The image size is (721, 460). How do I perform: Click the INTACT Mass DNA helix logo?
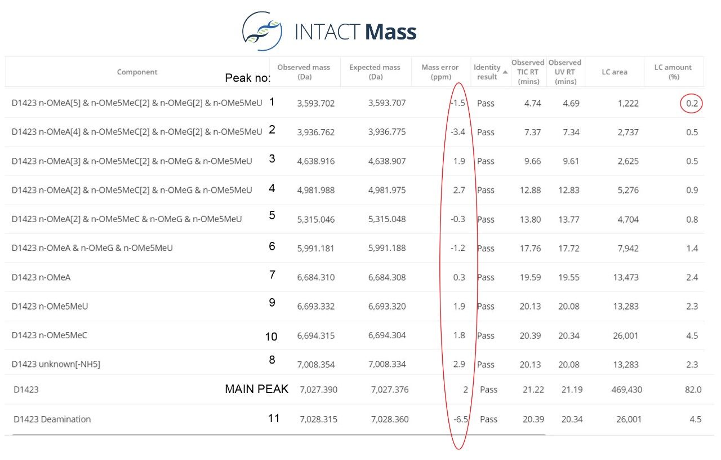[262, 30]
